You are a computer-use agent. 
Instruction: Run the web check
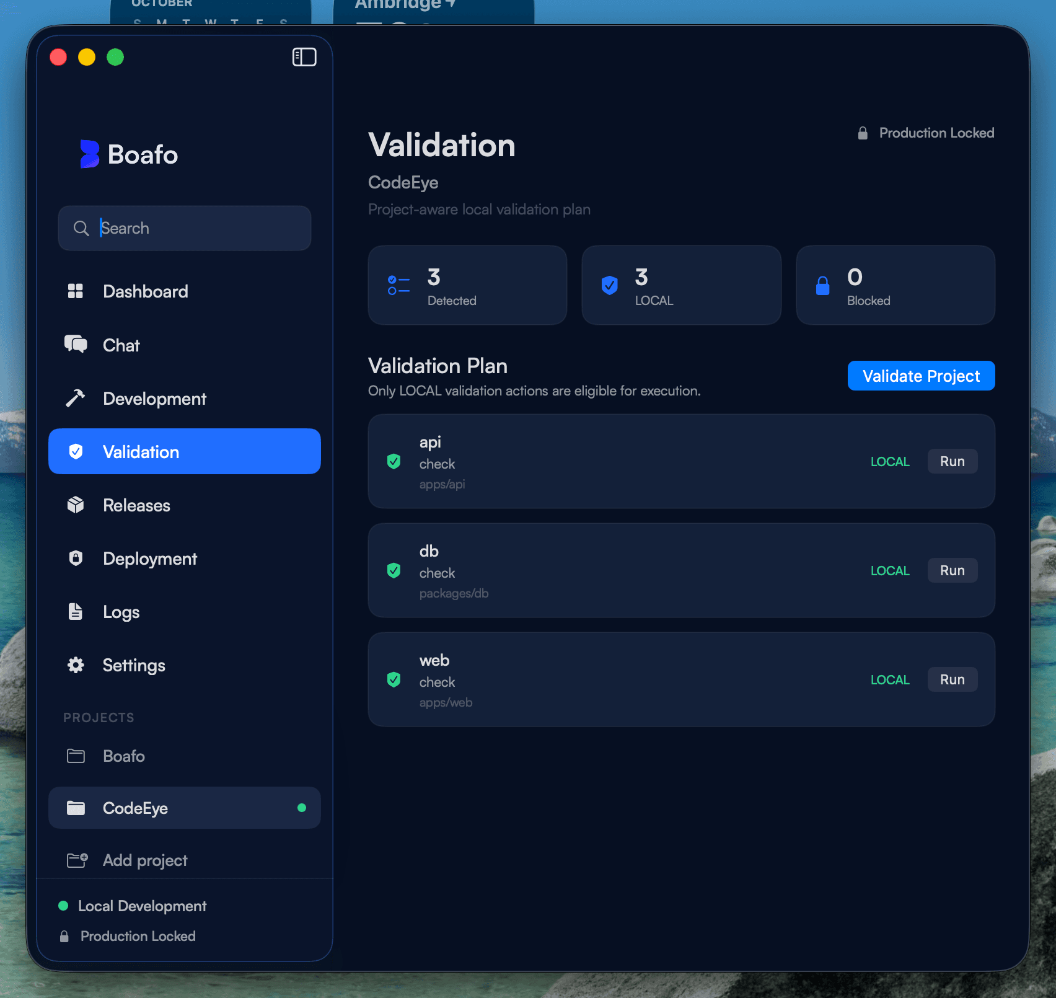click(953, 679)
